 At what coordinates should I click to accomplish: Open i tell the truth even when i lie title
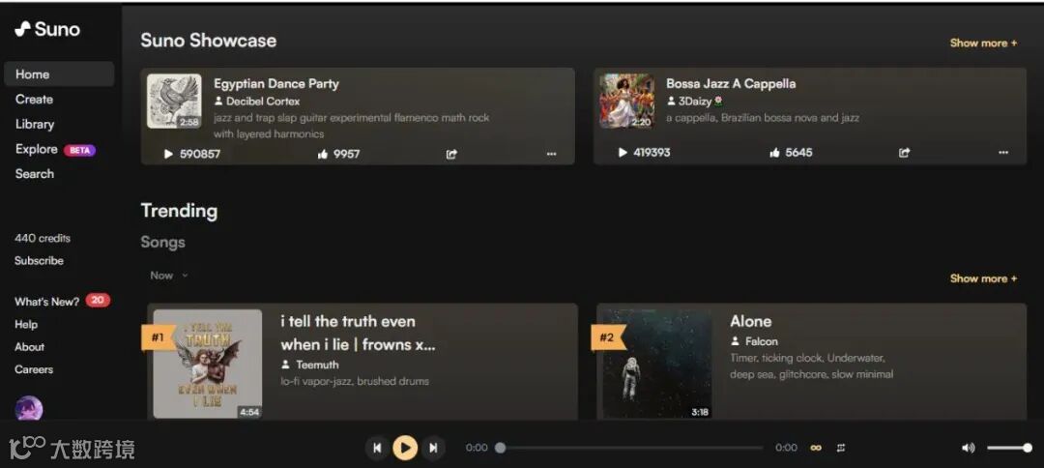click(x=358, y=333)
